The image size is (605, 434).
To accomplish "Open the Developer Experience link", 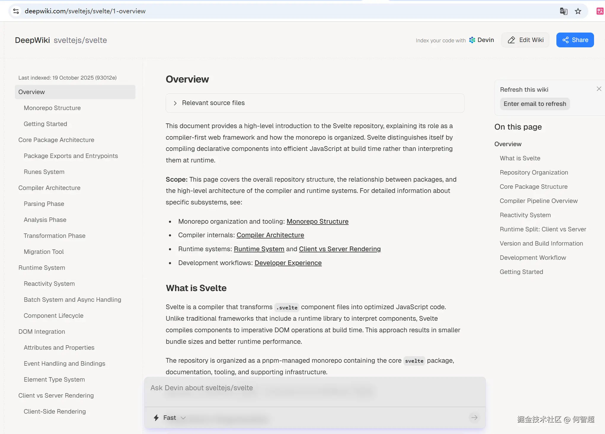I will (288, 263).
